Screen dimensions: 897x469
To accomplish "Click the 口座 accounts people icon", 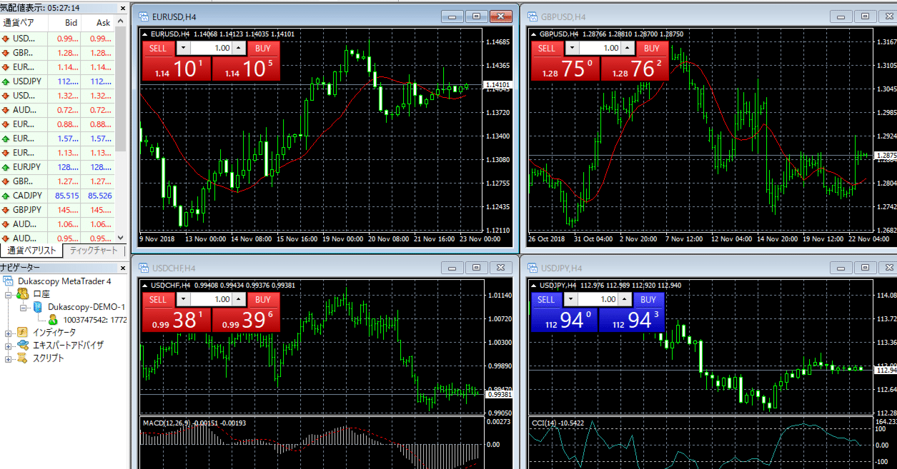I will [x=22, y=294].
